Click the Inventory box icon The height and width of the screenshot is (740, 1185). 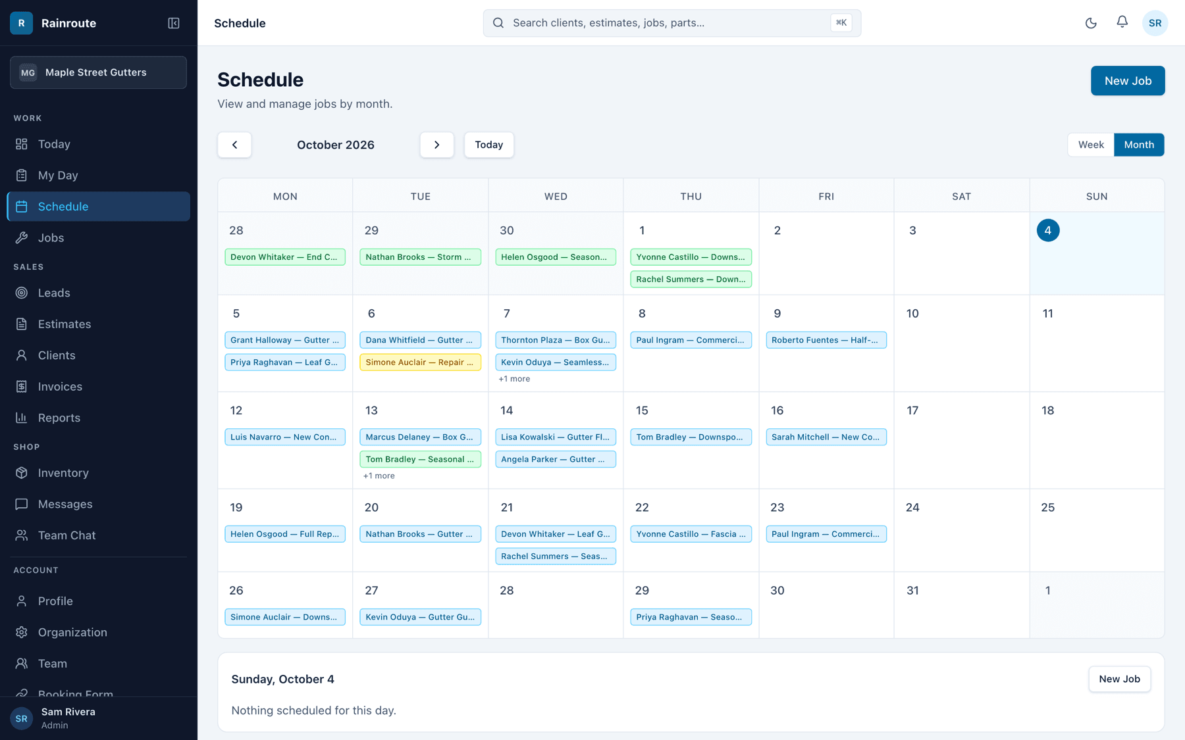tap(22, 473)
